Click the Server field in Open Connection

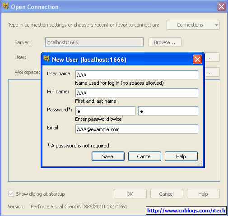(x=94, y=42)
